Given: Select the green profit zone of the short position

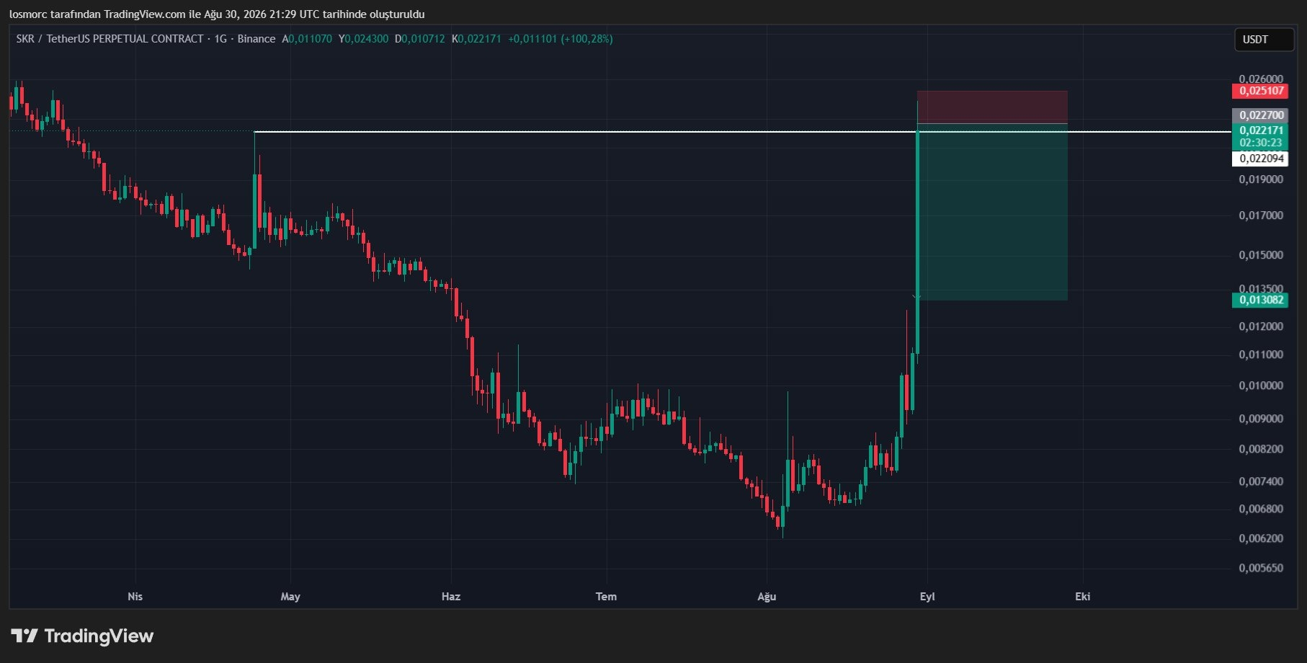Looking at the screenshot, I should 992,213.
